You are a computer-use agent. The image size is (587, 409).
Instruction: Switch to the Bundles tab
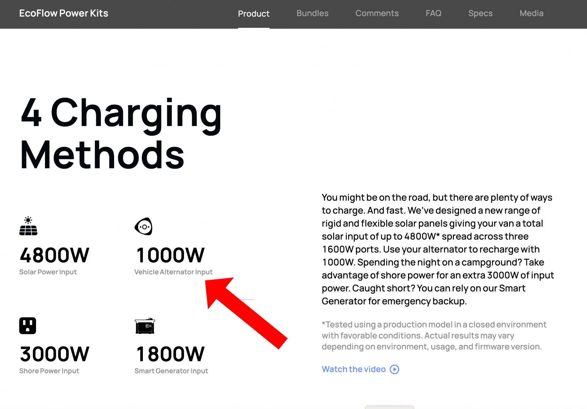tap(312, 13)
